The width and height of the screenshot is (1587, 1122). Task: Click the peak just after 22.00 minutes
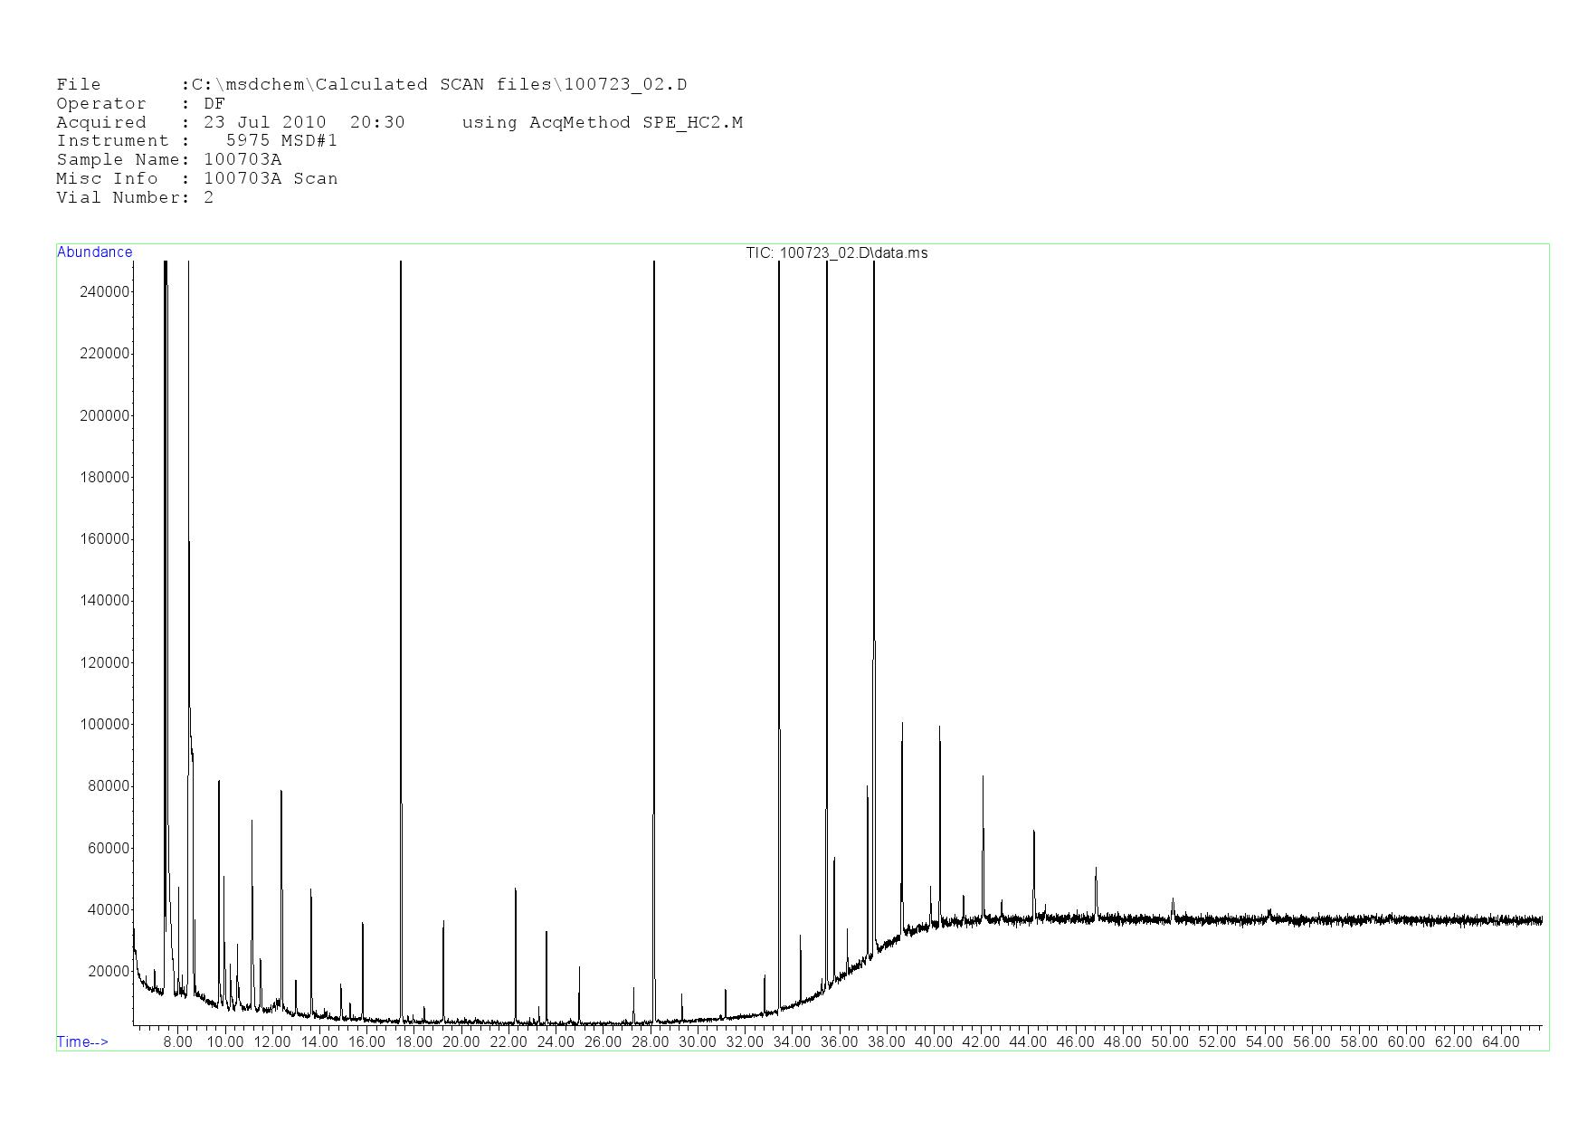click(516, 950)
